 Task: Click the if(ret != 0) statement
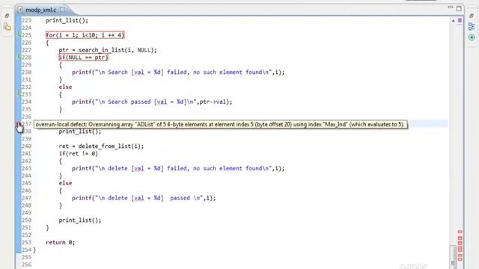tap(78, 153)
